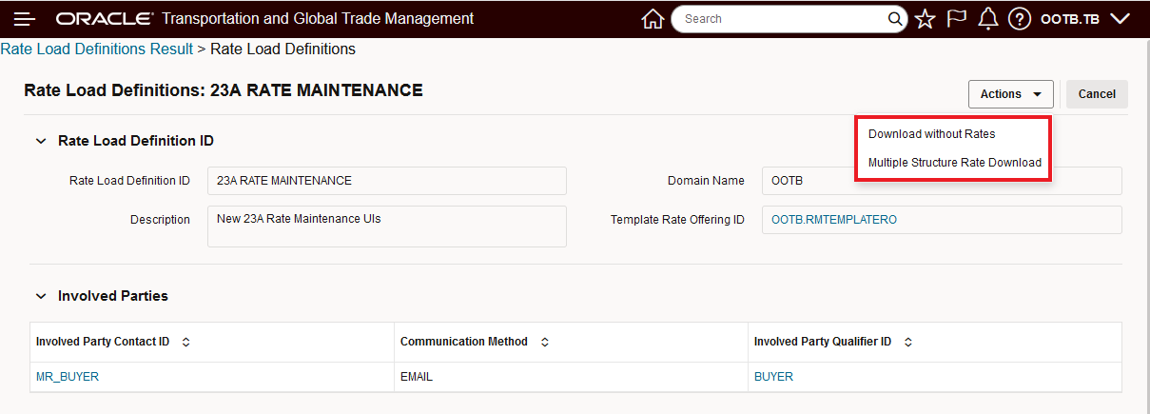Go back to Rate Load Definitions Result
The image size is (1150, 414).
tap(96, 49)
